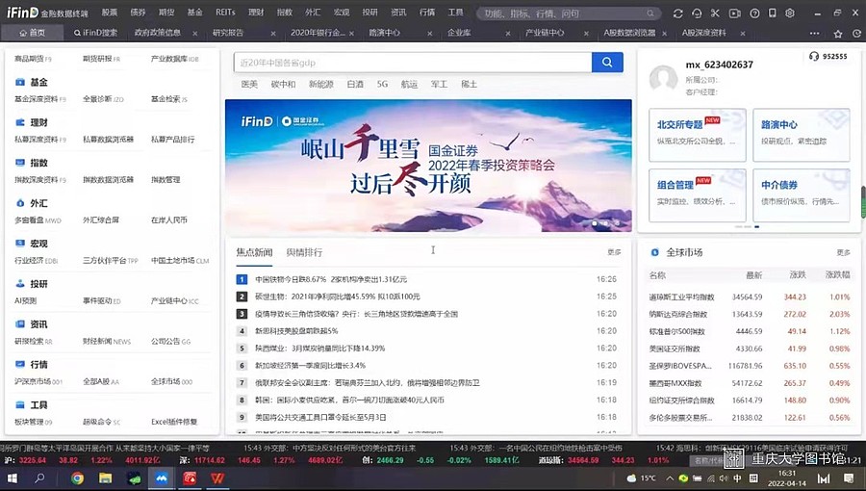The image size is (866, 491).
Task: Click the 基金 section icon in the left panel
Action: (20, 82)
